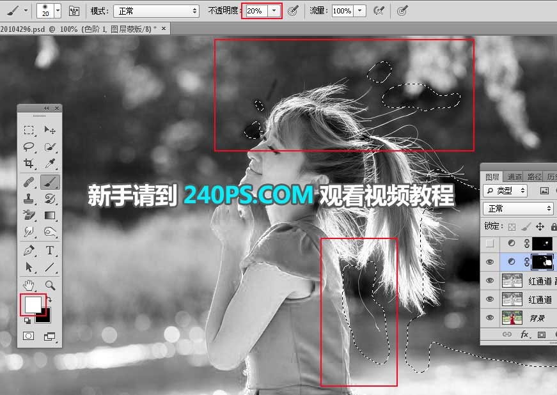The height and width of the screenshot is (395, 557).
Task: Select the Healing Brush bandage tool
Action: pyautogui.click(x=29, y=182)
